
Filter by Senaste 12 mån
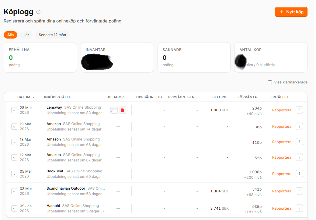pyautogui.click(x=52, y=35)
